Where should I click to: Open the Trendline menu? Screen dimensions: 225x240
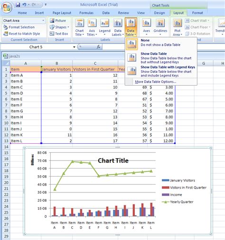[x=220, y=27]
